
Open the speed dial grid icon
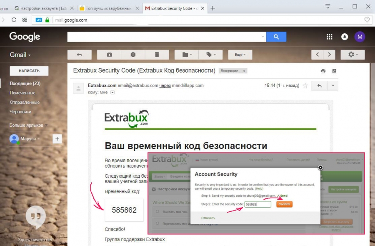click(x=25, y=20)
